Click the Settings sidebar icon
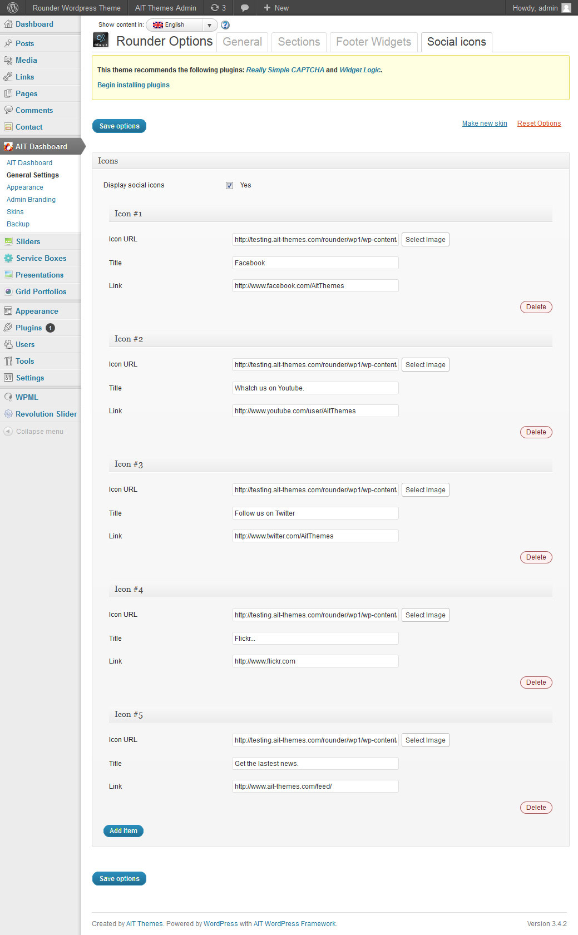 8,378
